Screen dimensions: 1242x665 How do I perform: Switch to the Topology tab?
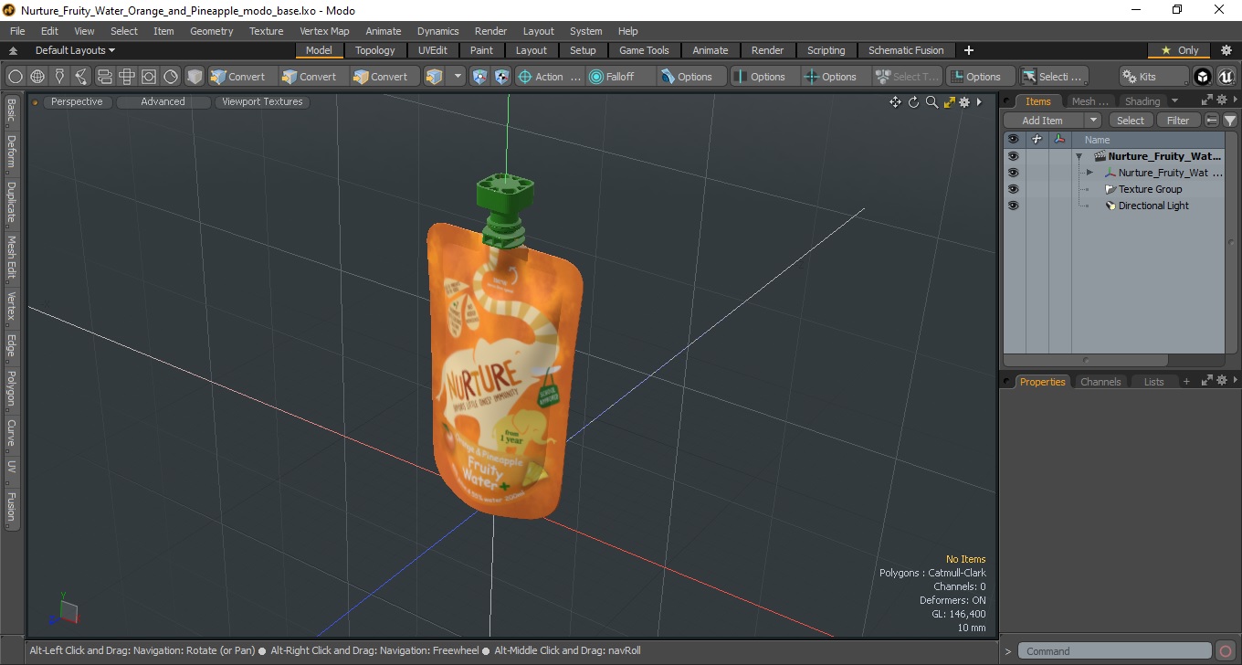375,50
